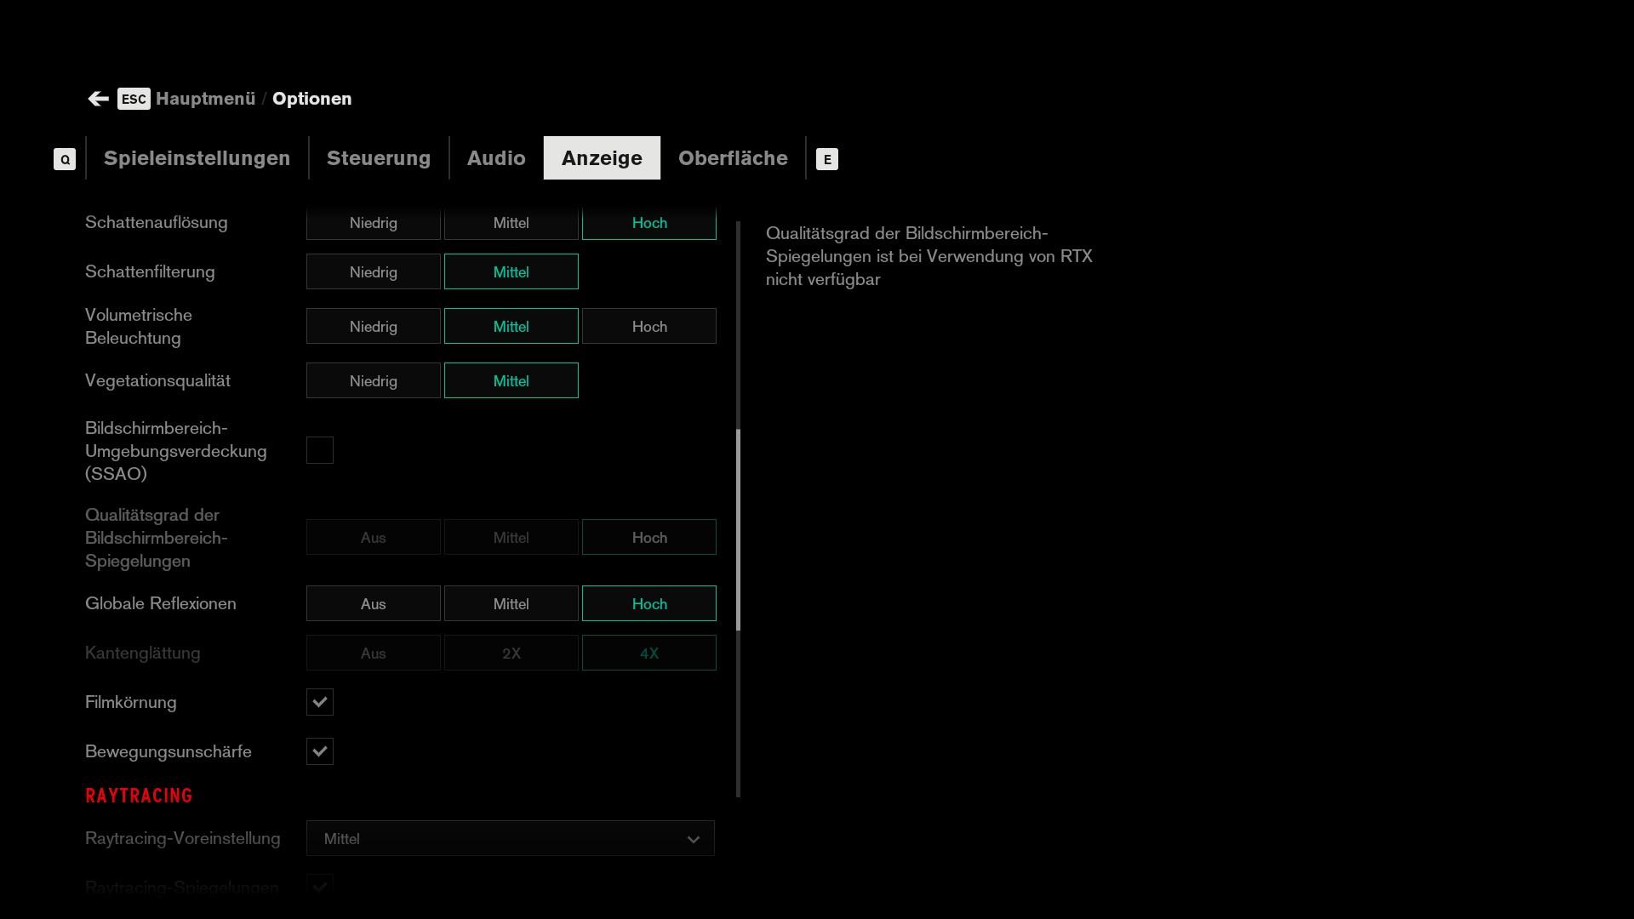The width and height of the screenshot is (1634, 919).
Task: Click the RTX description text on the right
Action: click(x=929, y=256)
